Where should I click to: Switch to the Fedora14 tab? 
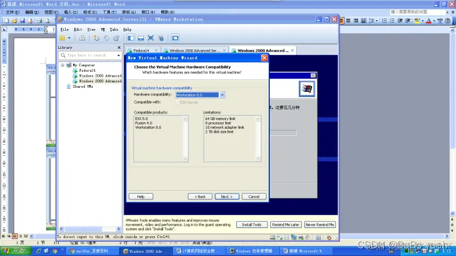tap(141, 50)
